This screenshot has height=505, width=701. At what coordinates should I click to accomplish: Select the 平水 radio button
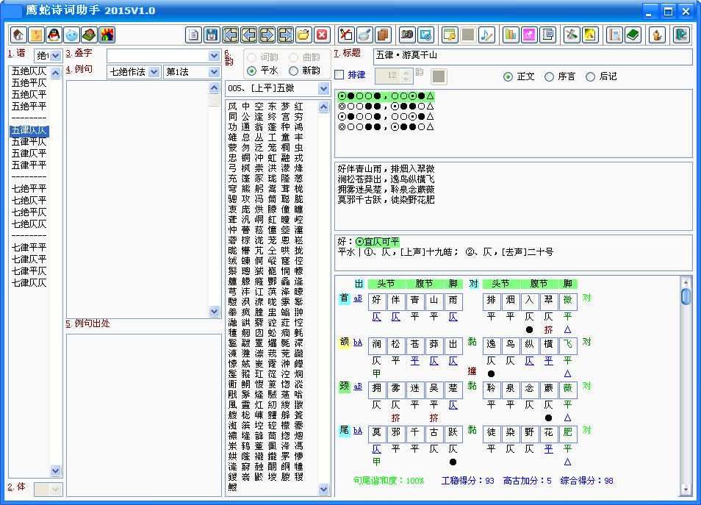click(252, 71)
